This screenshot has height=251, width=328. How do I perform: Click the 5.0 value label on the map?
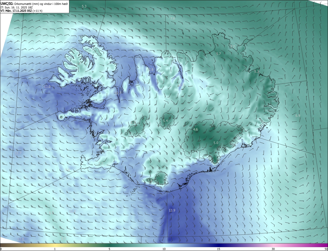[x=216, y=143]
